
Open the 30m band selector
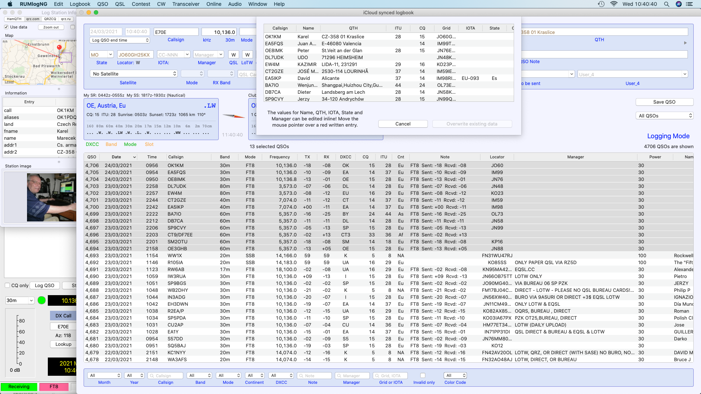(x=20, y=300)
